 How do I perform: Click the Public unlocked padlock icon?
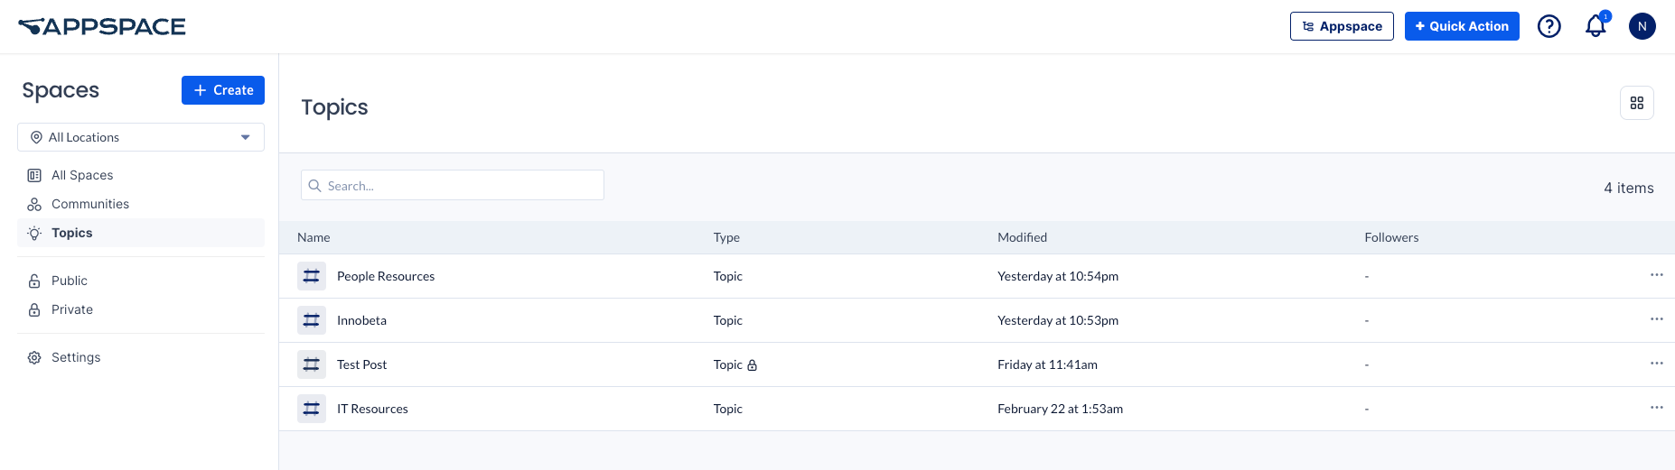coord(34,281)
